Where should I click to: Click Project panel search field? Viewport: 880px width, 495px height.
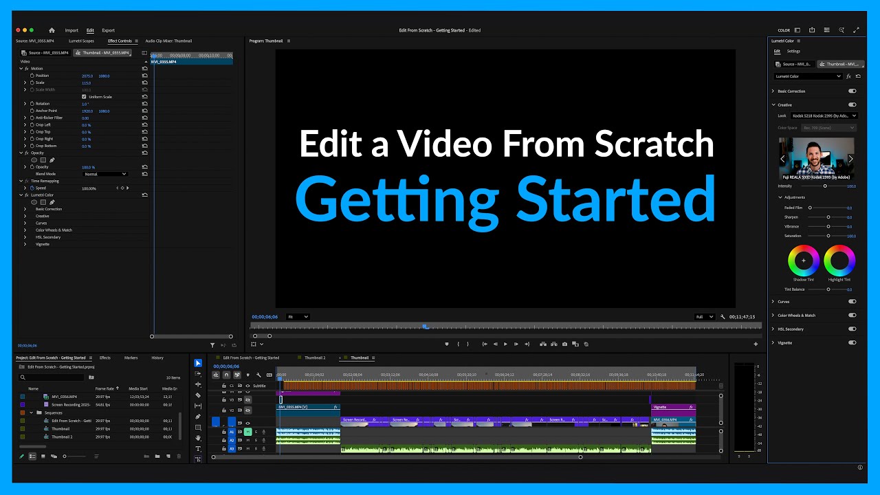pyautogui.click(x=52, y=377)
